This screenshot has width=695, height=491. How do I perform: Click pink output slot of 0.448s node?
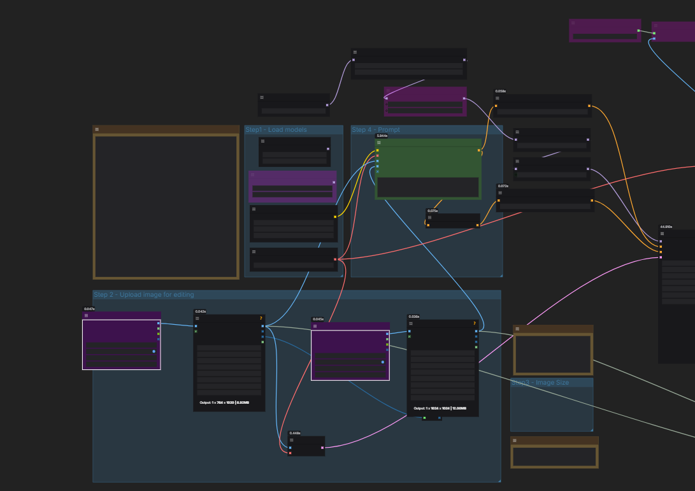pyautogui.click(x=322, y=448)
